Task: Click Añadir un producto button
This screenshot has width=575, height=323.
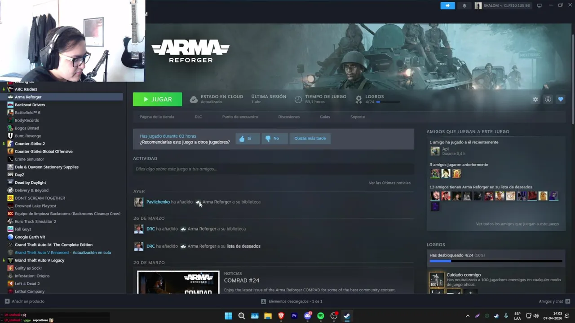Action: pos(25,301)
